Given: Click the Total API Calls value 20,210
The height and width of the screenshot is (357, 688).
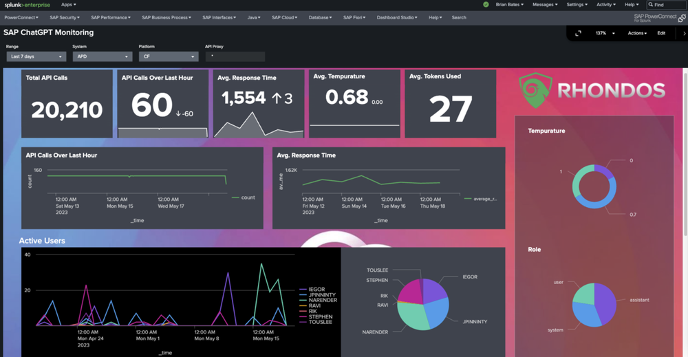Looking at the screenshot, I should (x=67, y=109).
